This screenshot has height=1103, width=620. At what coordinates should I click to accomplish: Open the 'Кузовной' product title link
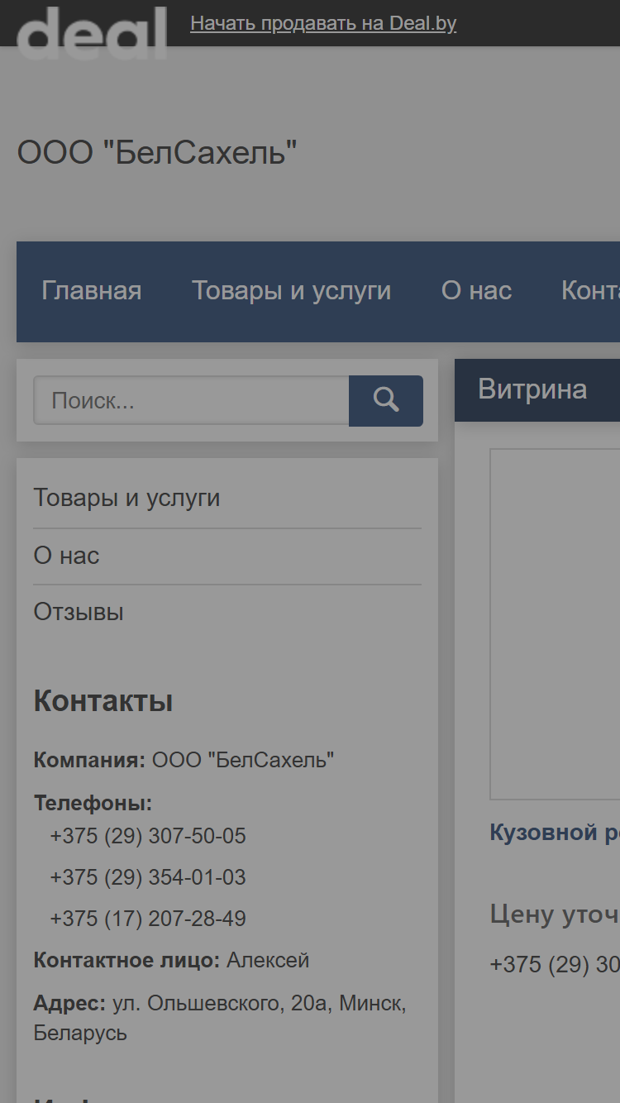tap(555, 832)
